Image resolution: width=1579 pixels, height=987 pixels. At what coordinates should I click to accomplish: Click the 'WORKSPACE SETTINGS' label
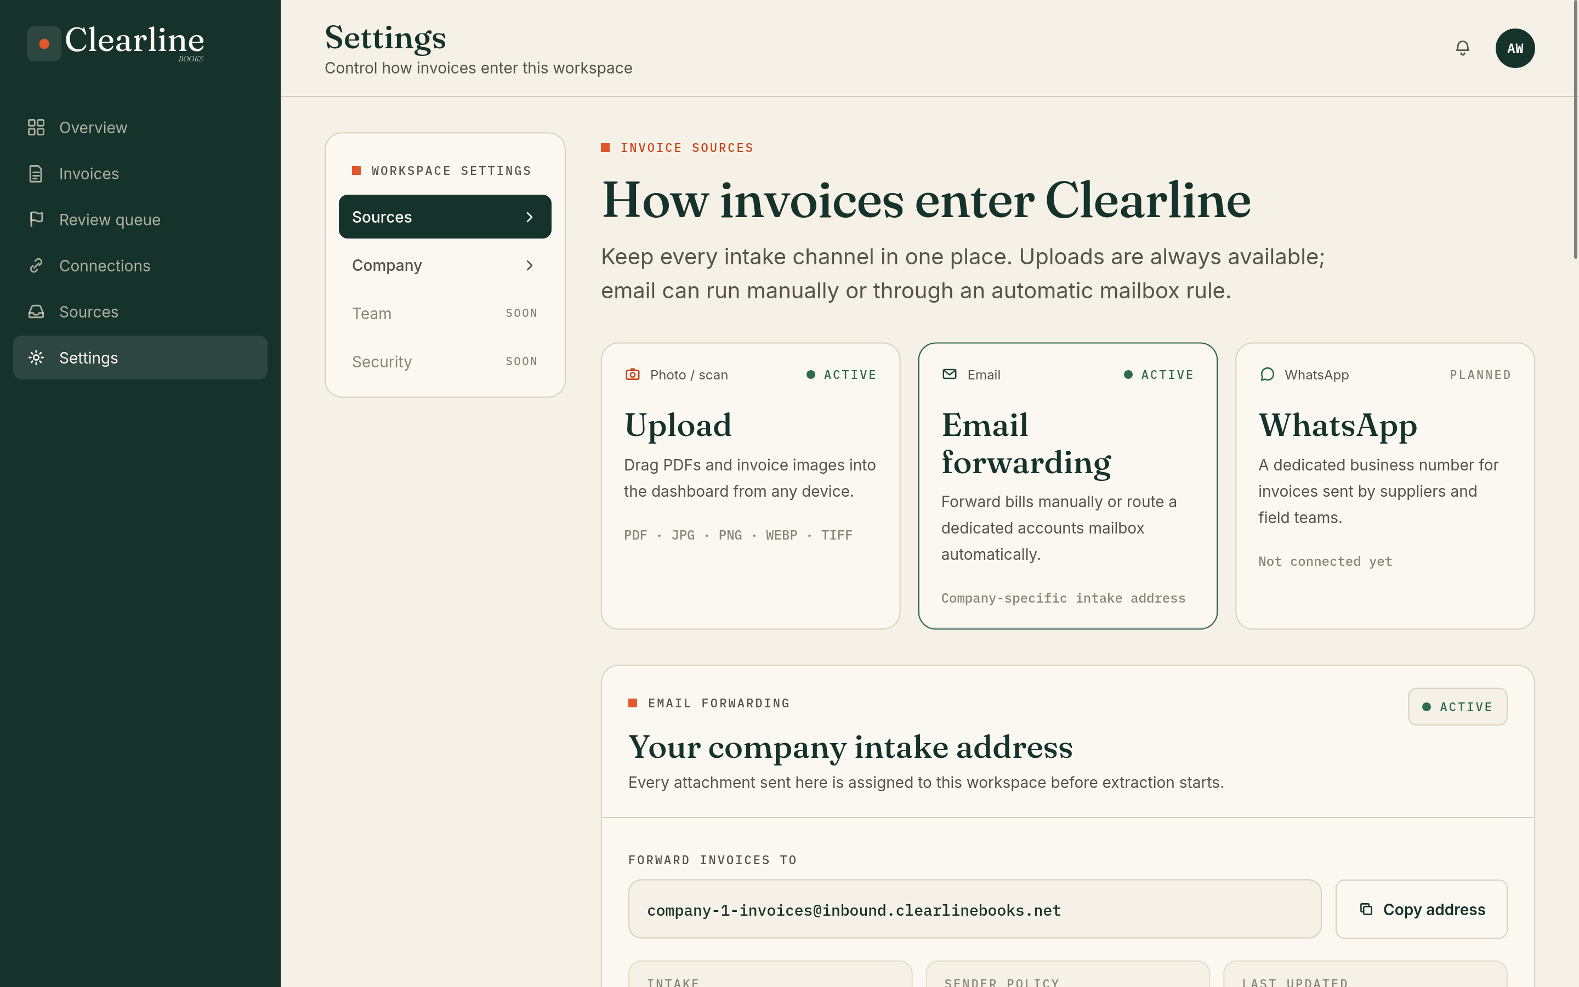pyautogui.click(x=452, y=171)
